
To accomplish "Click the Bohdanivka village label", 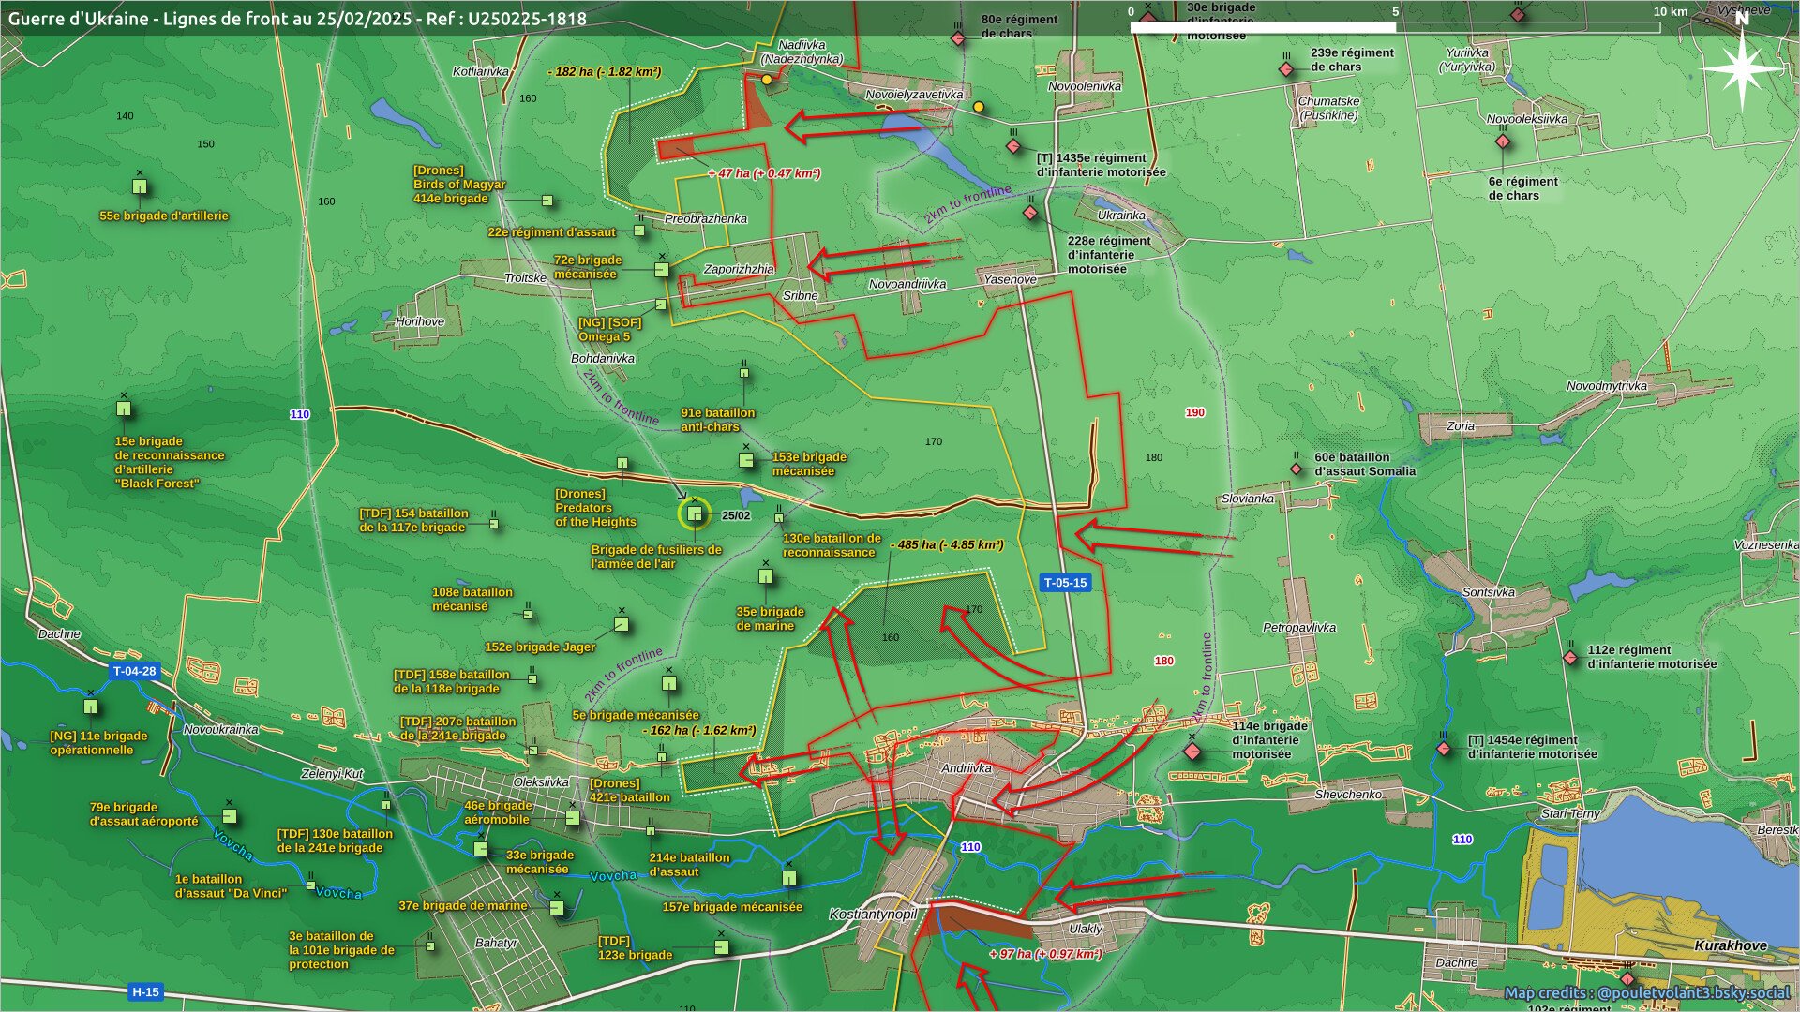I will click(603, 358).
